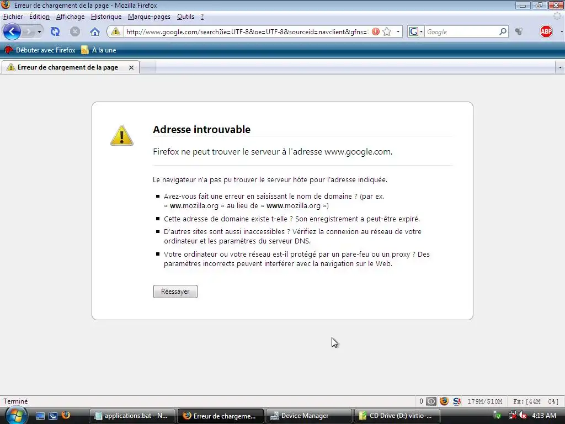Open the Windows Start orb
The image size is (565, 424).
pyautogui.click(x=15, y=416)
